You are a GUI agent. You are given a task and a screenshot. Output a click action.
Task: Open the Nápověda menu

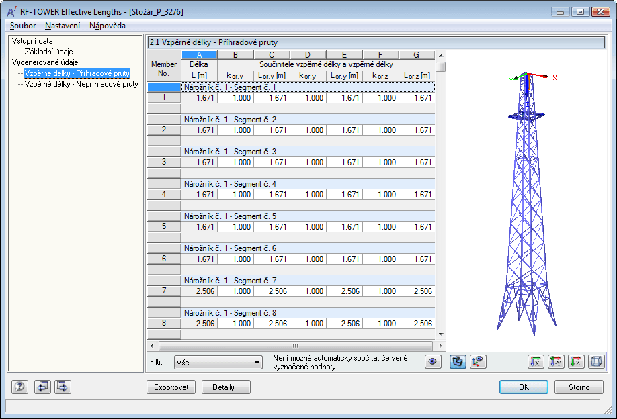tap(108, 26)
